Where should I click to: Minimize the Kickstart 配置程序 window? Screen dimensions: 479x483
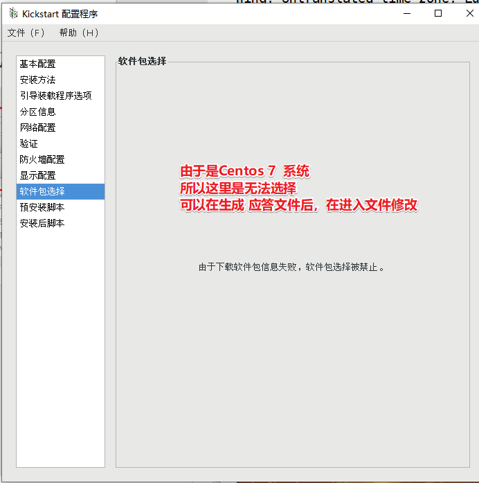click(x=407, y=14)
